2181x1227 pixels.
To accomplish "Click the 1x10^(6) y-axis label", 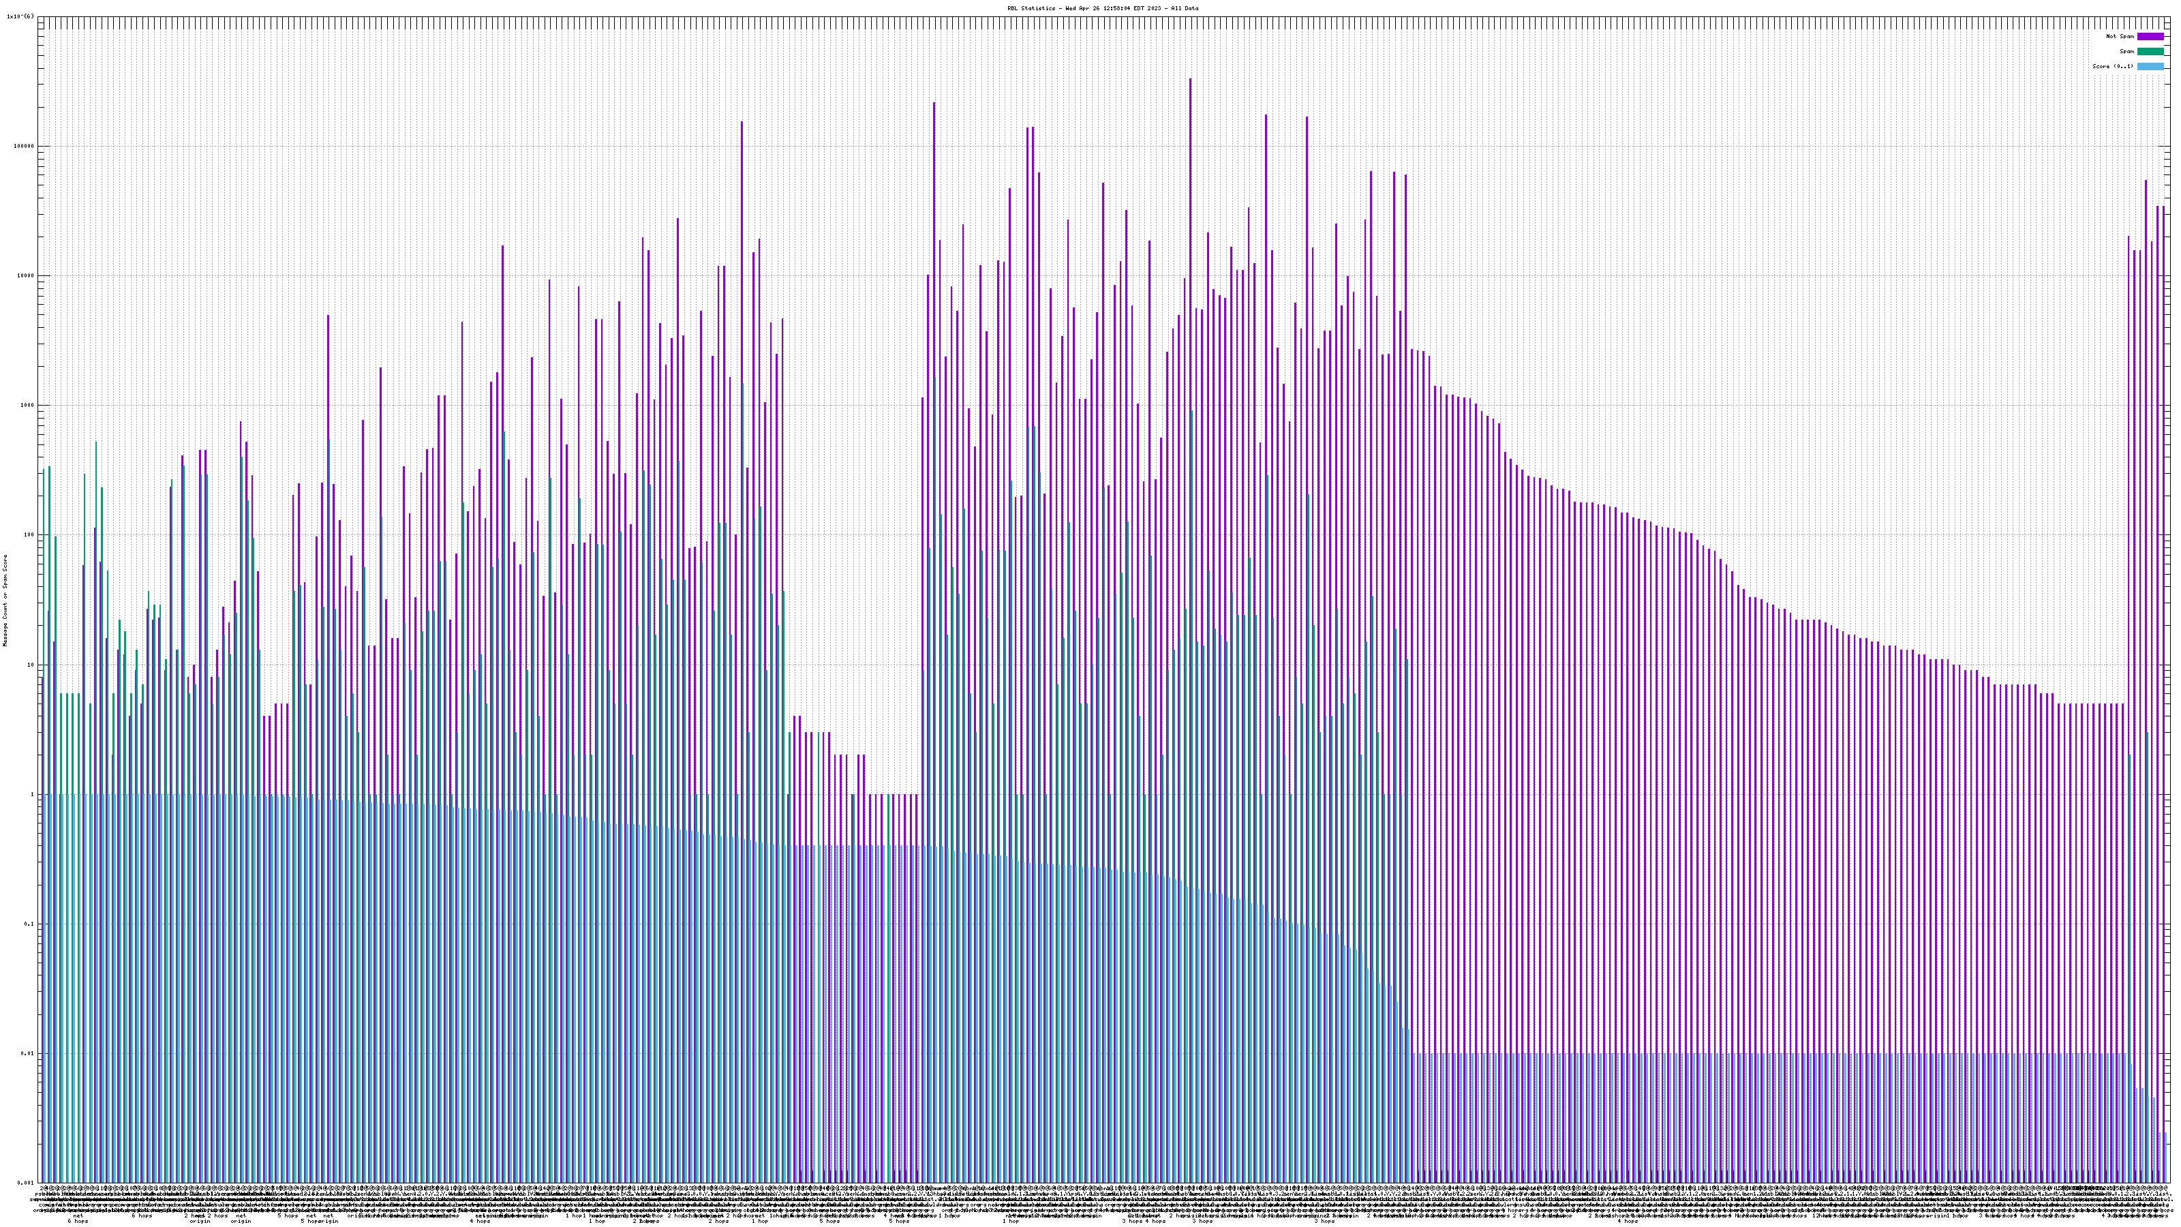I will click(x=20, y=16).
